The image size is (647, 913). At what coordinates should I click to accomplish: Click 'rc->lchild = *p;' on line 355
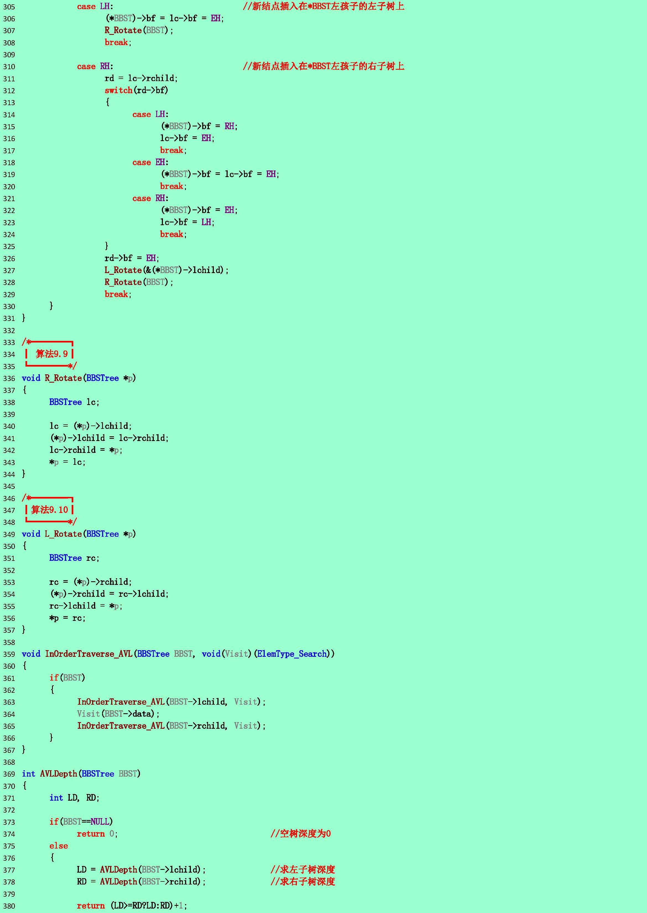86,606
